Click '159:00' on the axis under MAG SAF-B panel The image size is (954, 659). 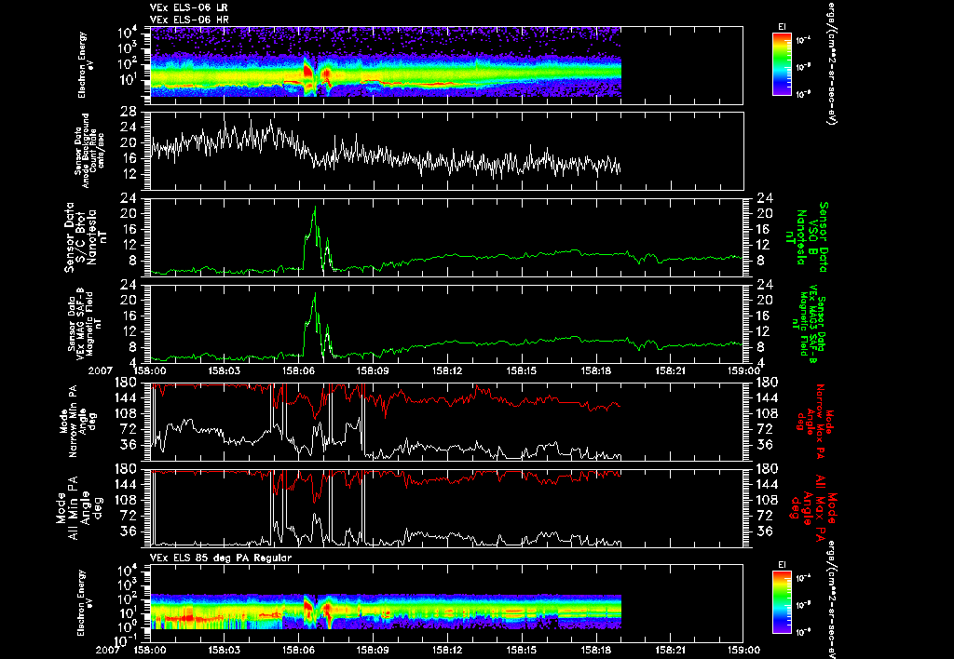coord(743,370)
